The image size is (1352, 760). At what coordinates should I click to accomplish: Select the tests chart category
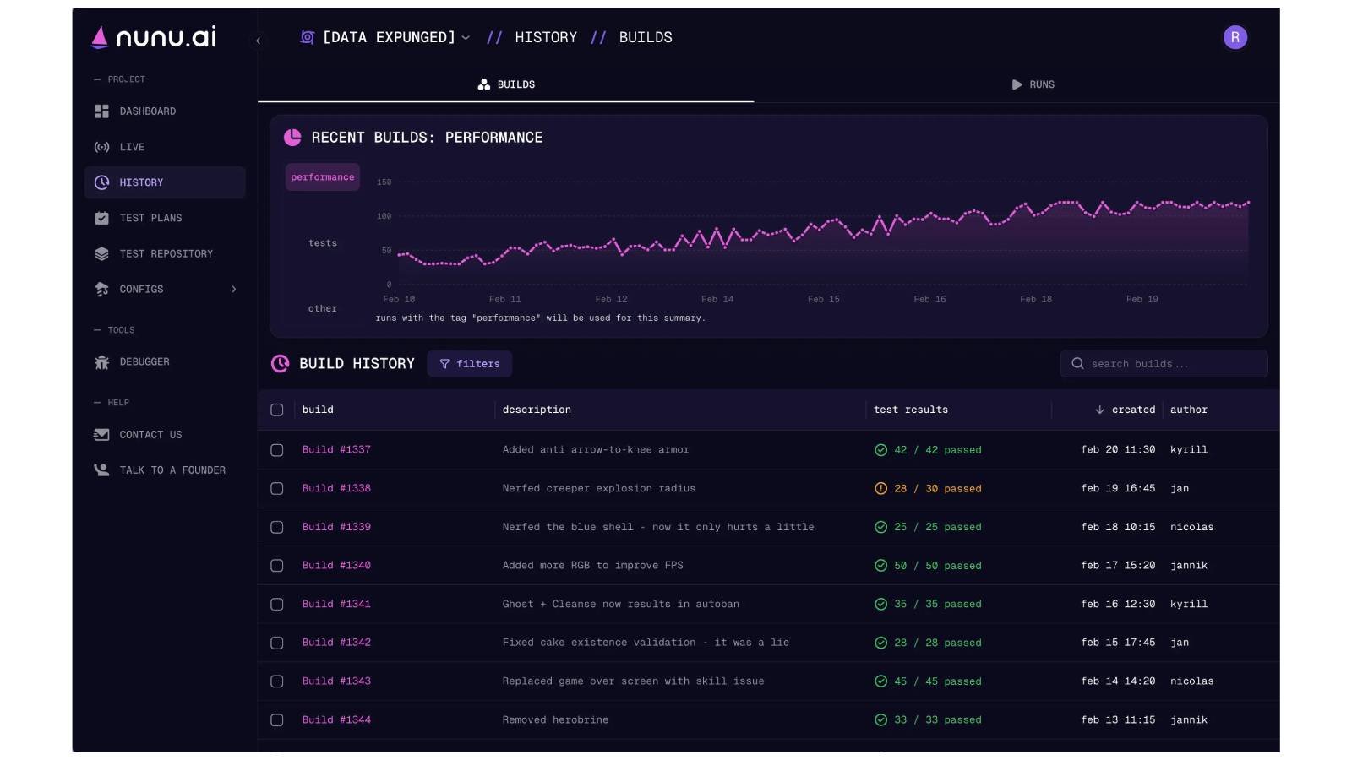323,243
